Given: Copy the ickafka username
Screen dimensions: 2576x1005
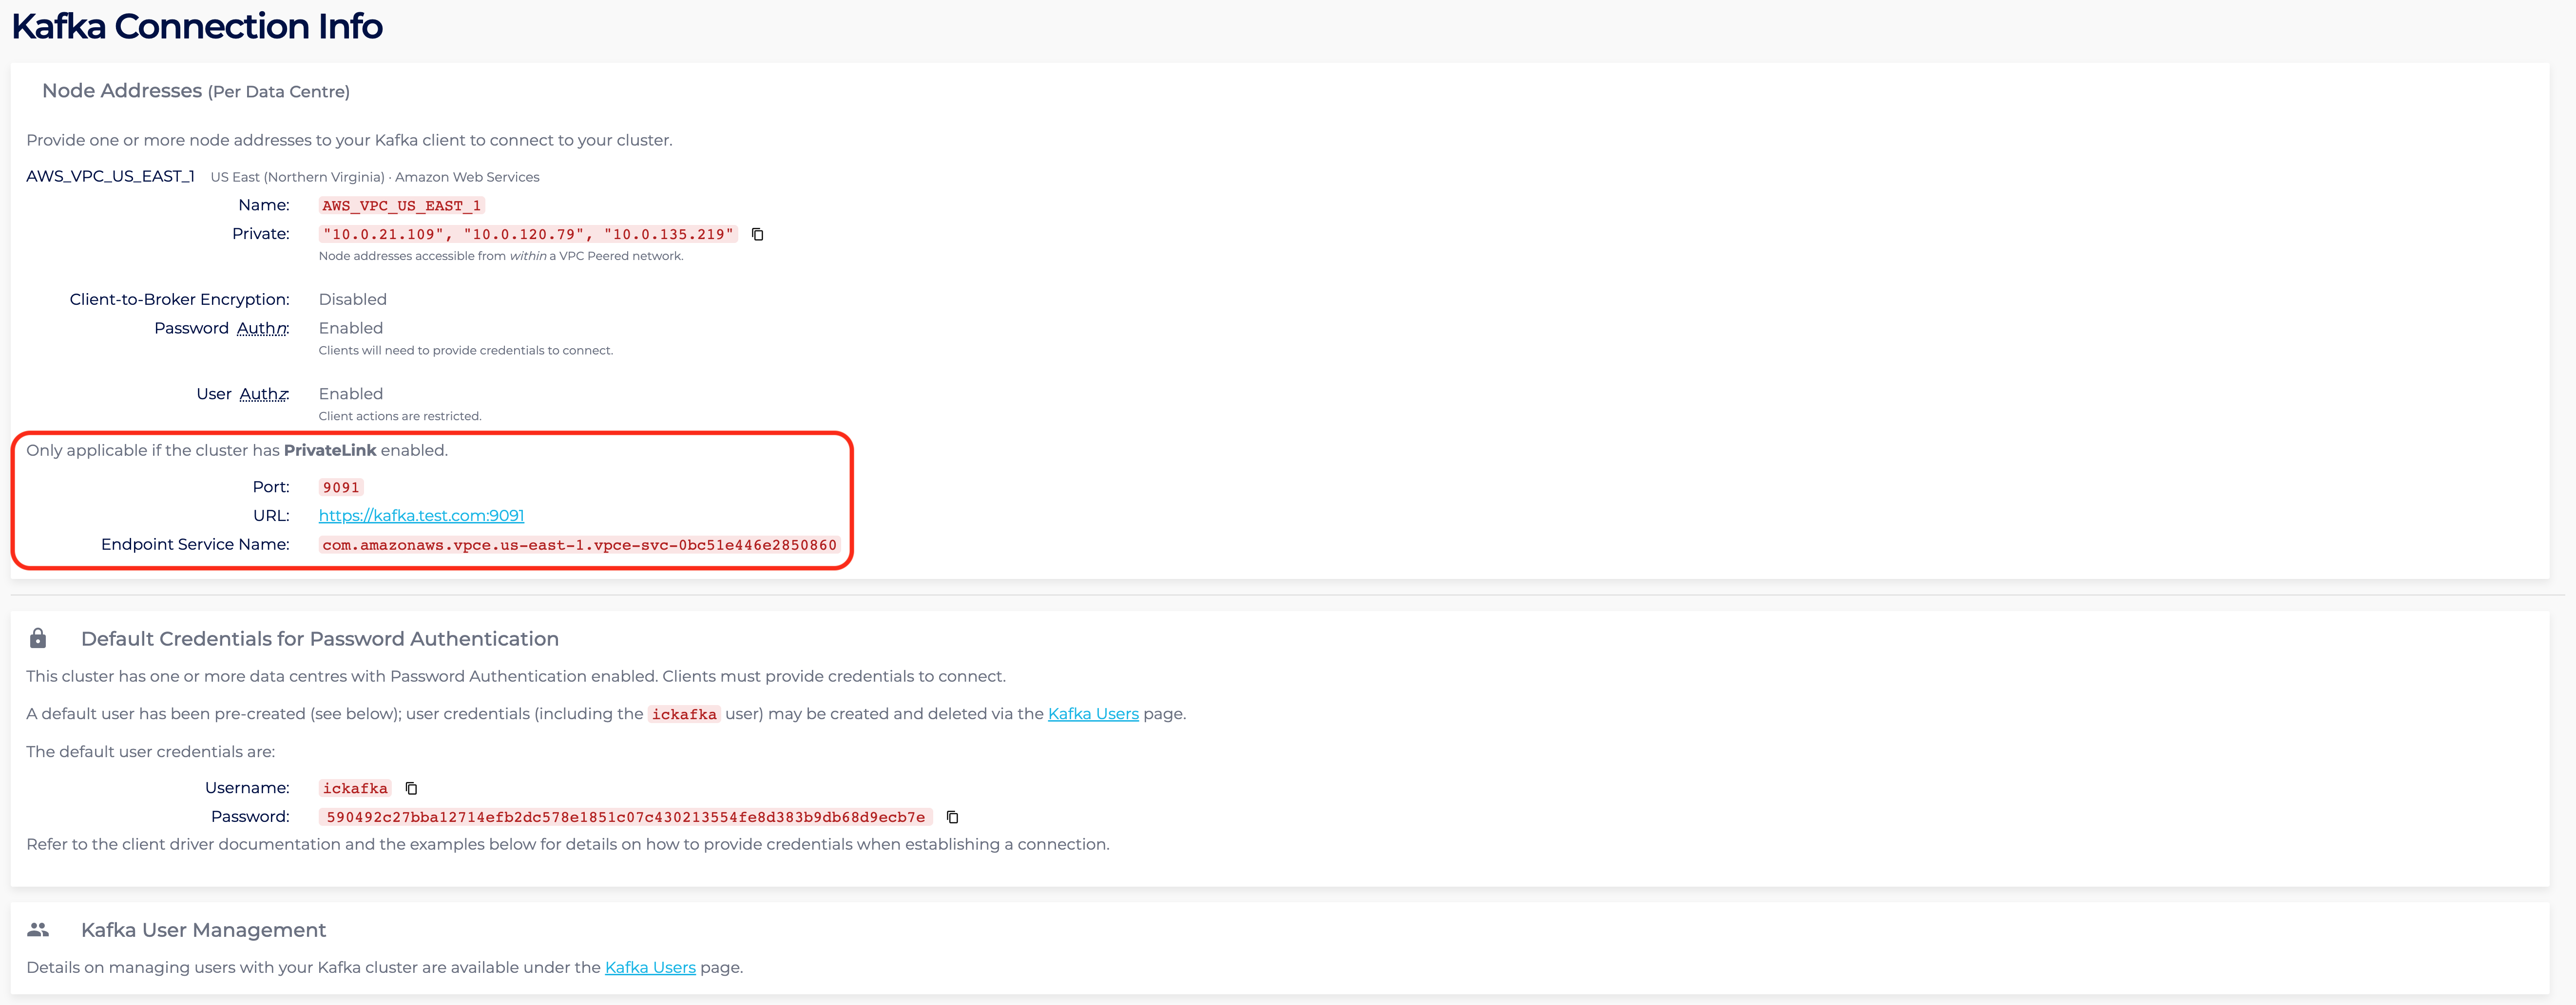Looking at the screenshot, I should (x=411, y=789).
